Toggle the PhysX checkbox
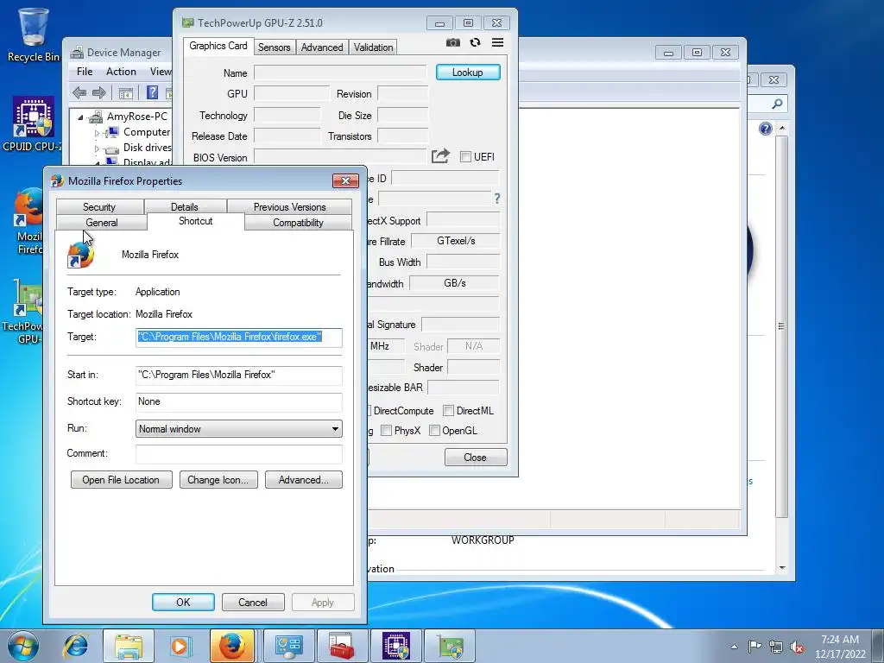This screenshot has height=663, width=884. pos(386,431)
